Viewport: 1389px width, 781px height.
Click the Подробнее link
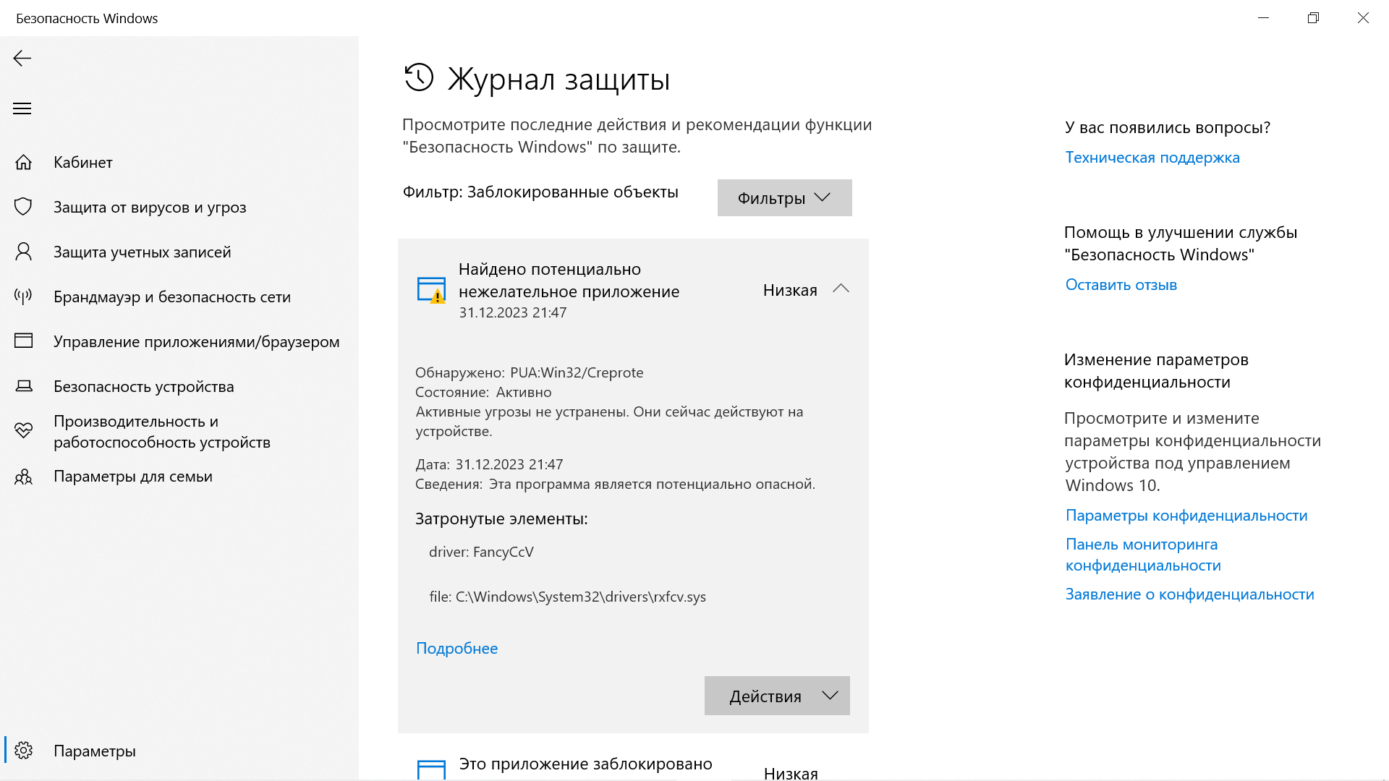(x=456, y=648)
